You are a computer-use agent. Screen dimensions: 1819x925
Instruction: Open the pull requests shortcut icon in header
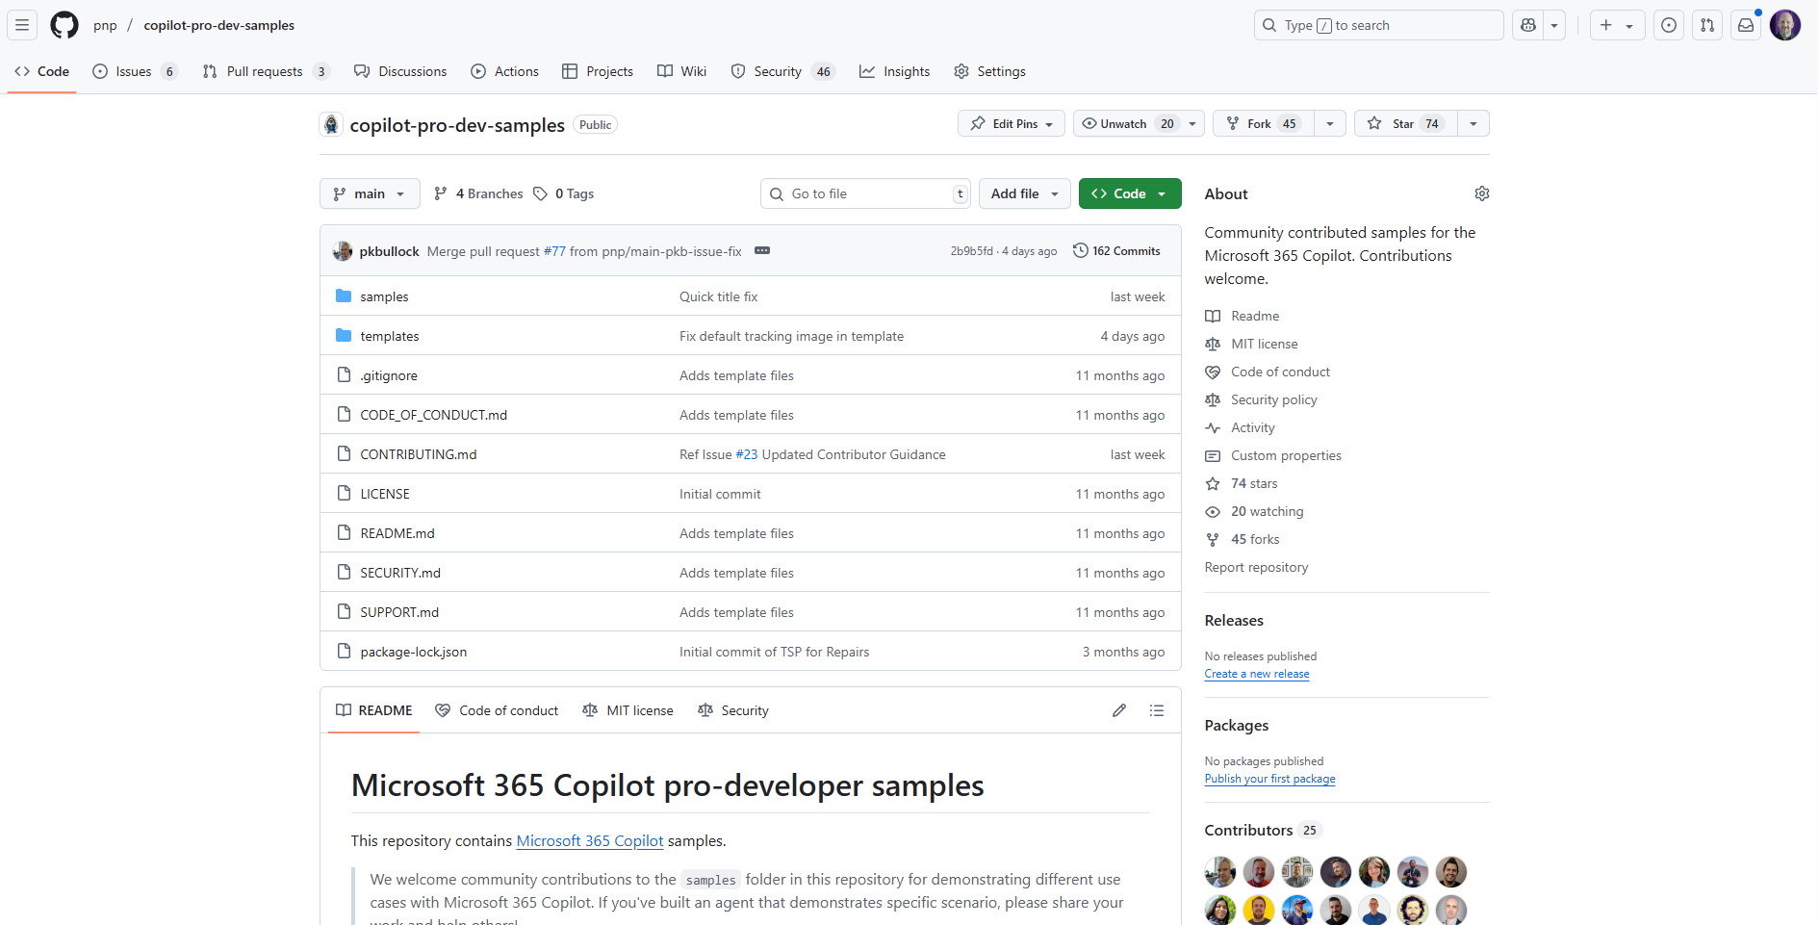(x=1707, y=25)
